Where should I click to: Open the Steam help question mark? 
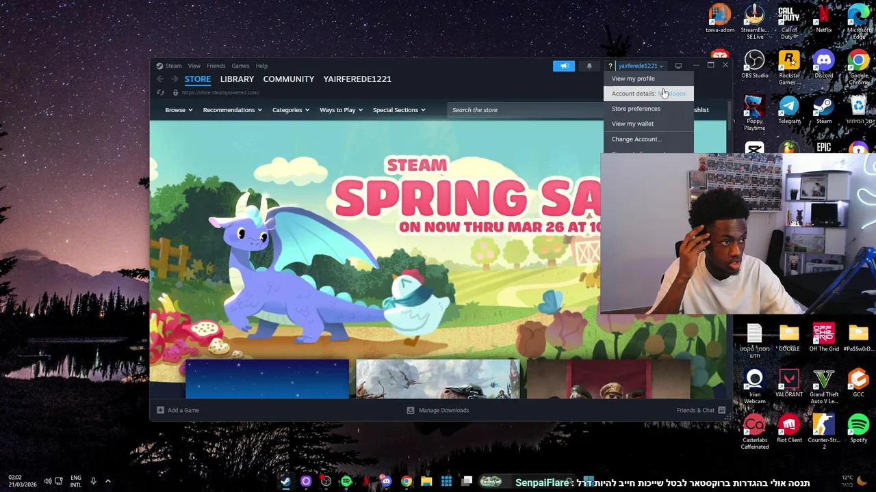coord(610,66)
